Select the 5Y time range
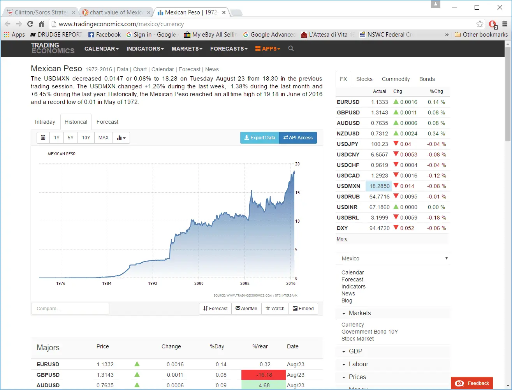 point(70,138)
